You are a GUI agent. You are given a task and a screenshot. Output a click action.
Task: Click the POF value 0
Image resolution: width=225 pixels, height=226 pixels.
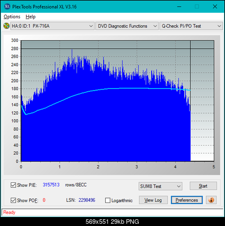point(44,200)
